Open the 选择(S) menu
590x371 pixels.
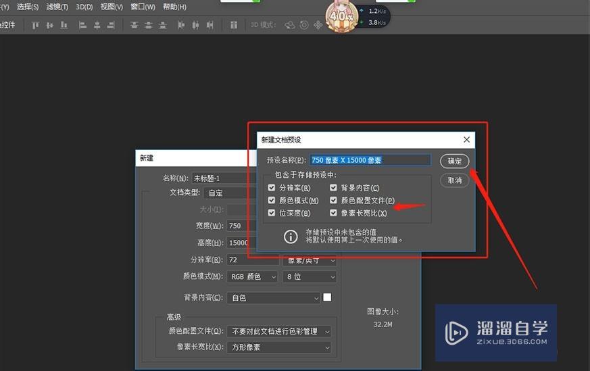coord(28,7)
